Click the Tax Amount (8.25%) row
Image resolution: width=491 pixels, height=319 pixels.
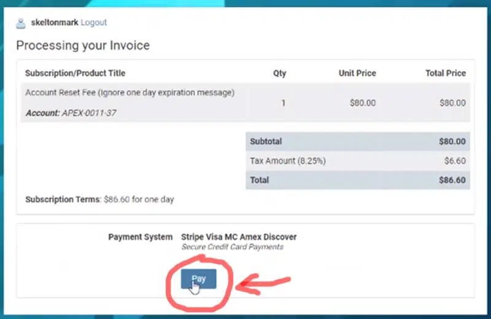point(358,161)
